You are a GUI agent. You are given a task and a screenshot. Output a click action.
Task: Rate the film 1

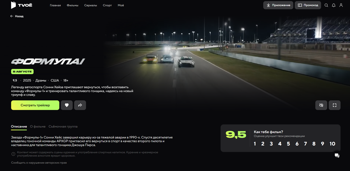point(255,144)
